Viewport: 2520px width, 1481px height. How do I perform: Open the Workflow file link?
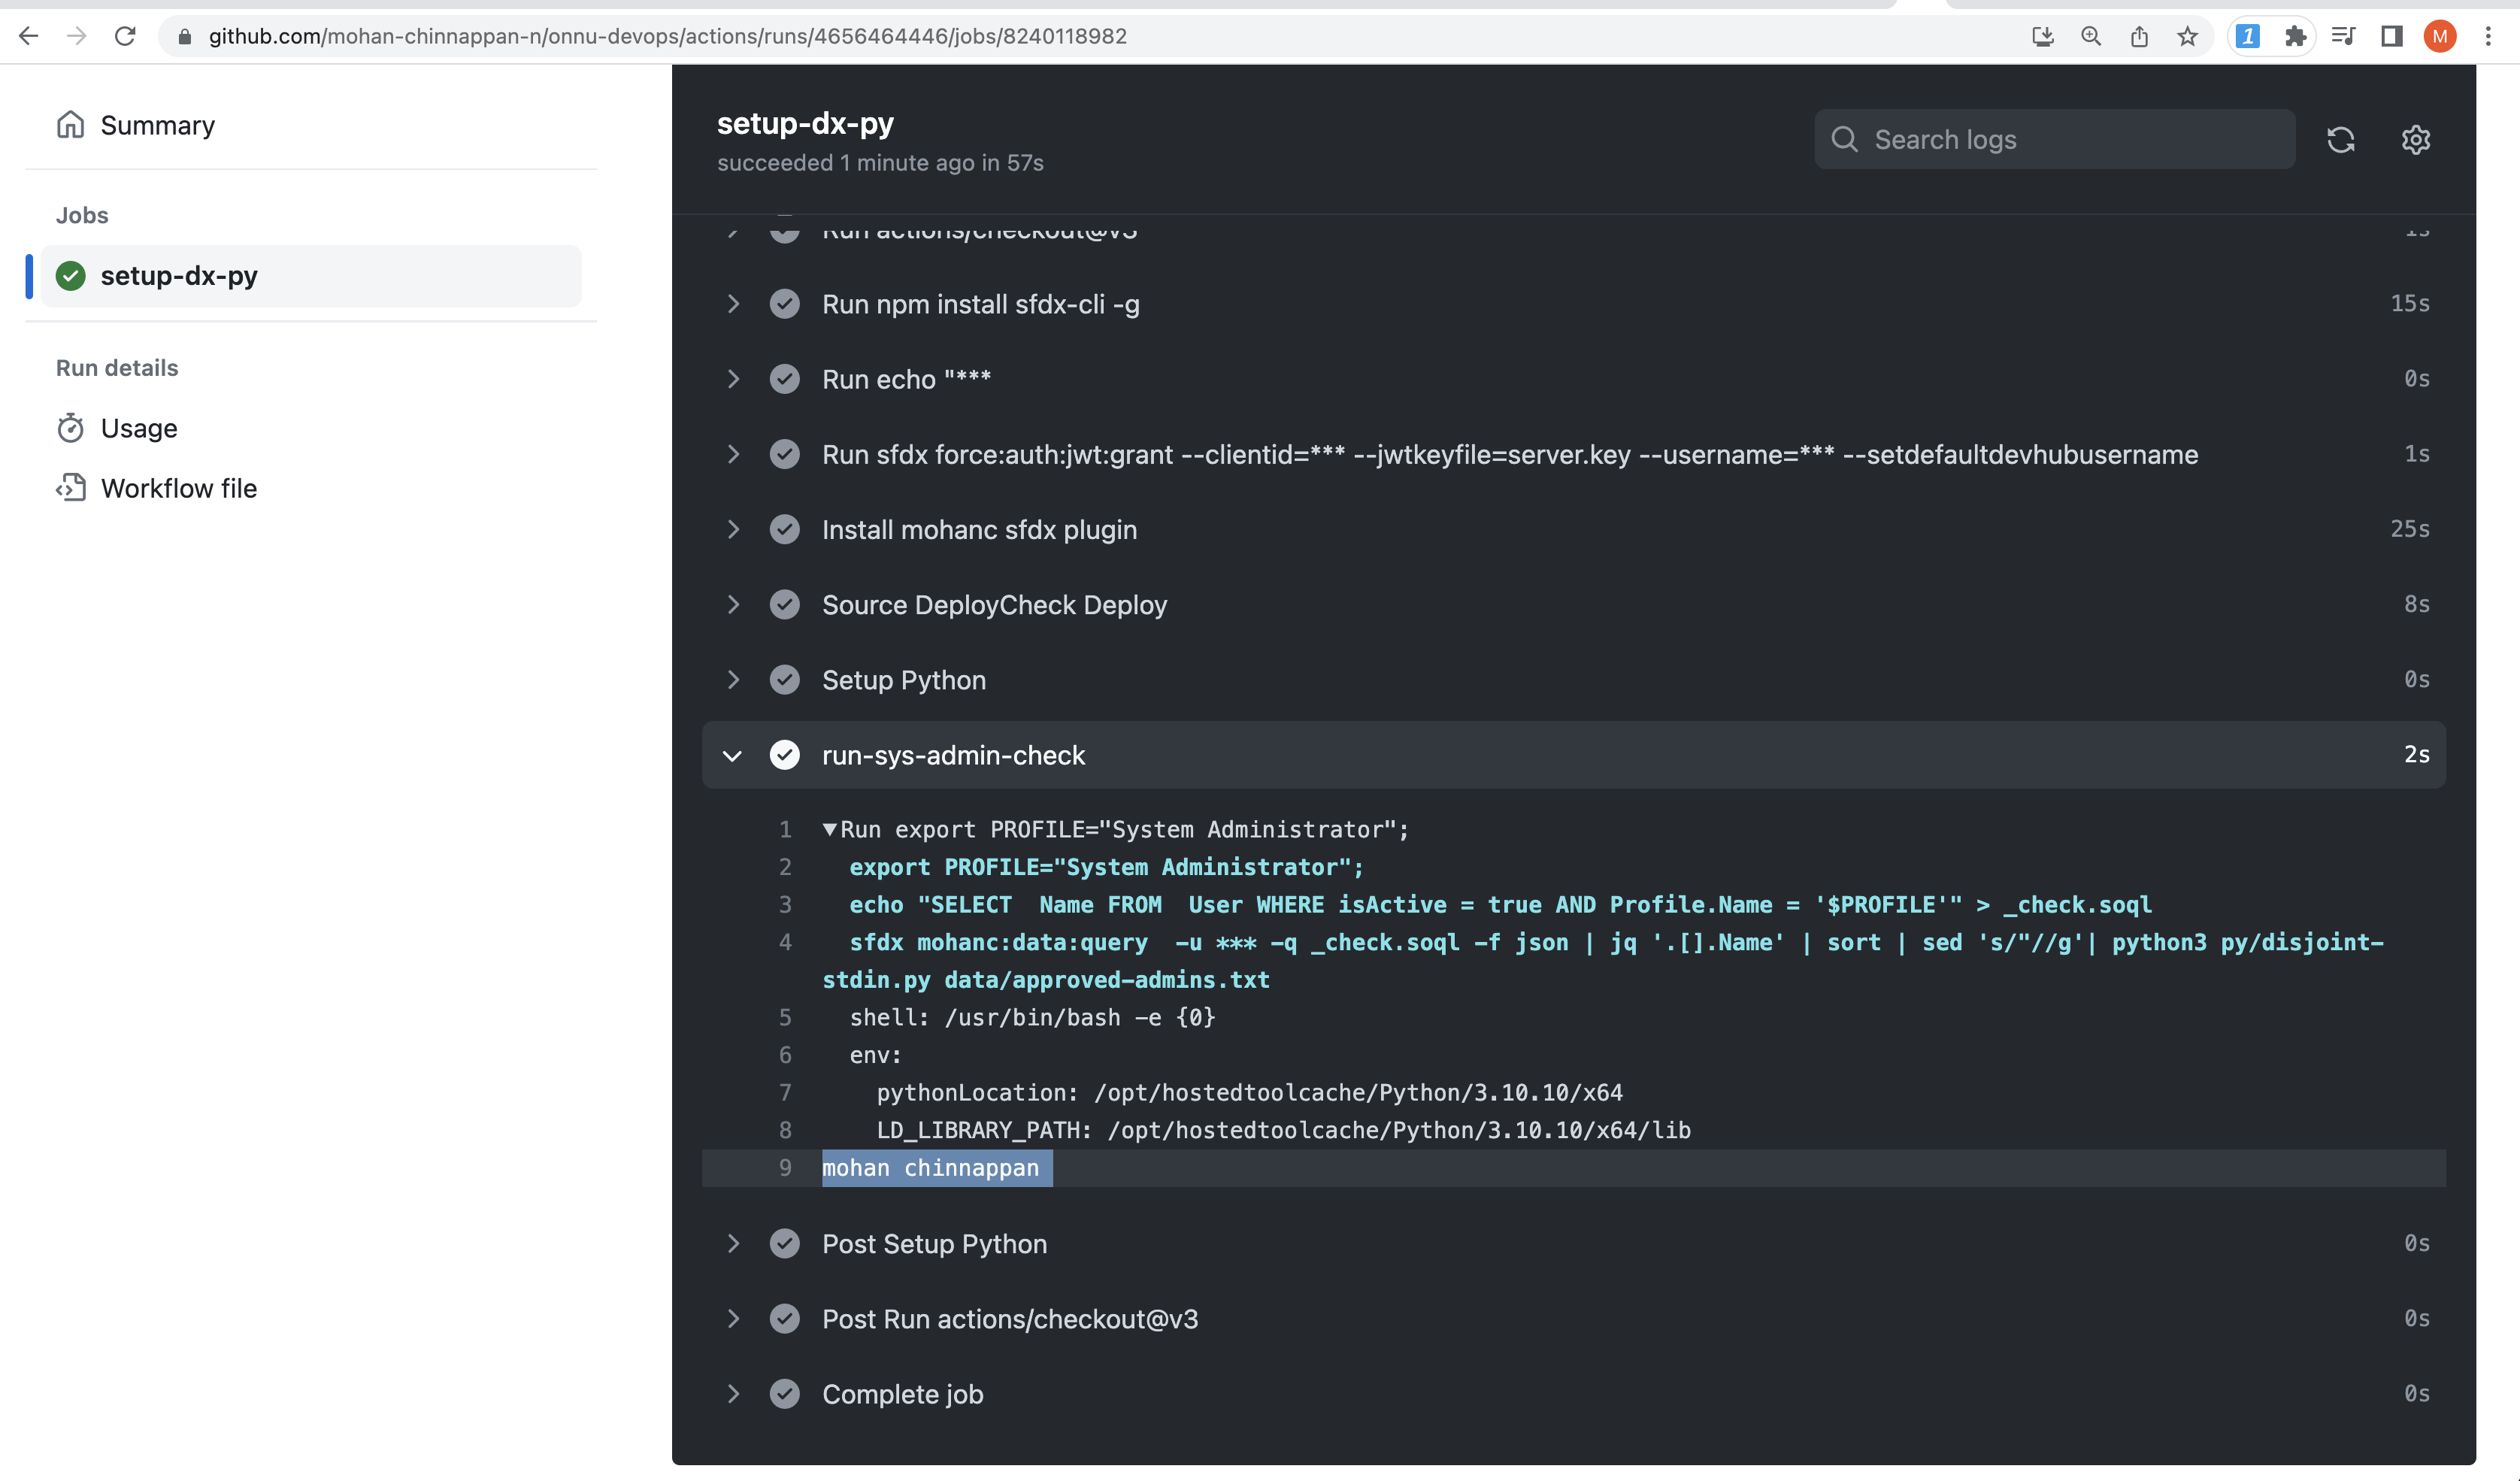tap(179, 488)
